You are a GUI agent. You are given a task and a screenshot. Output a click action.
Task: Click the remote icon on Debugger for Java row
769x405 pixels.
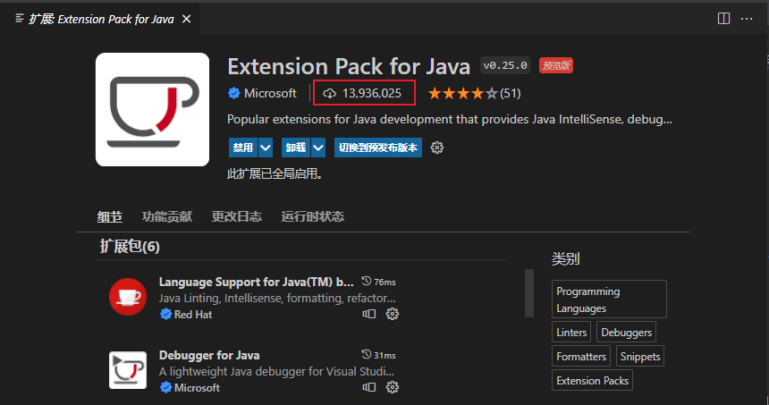(x=369, y=387)
